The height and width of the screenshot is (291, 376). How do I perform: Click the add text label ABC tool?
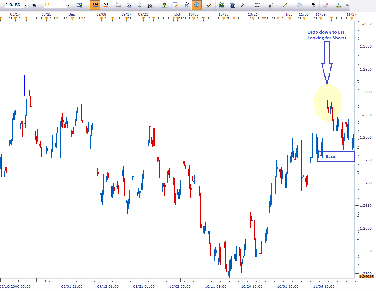(313, 5)
